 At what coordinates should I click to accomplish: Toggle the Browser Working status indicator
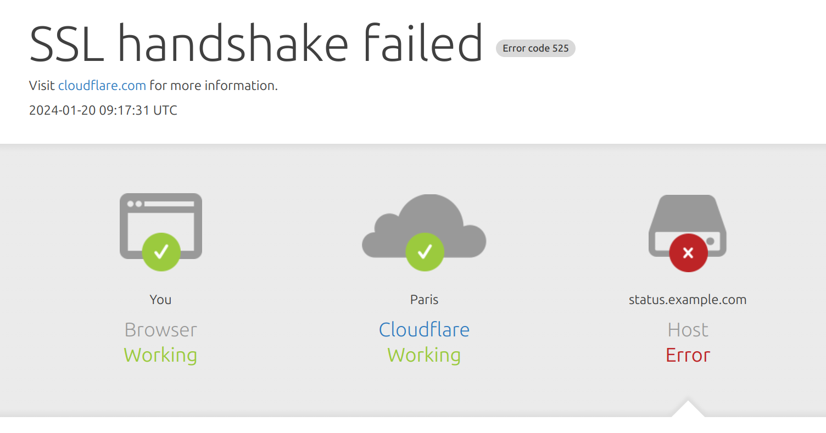point(160,355)
